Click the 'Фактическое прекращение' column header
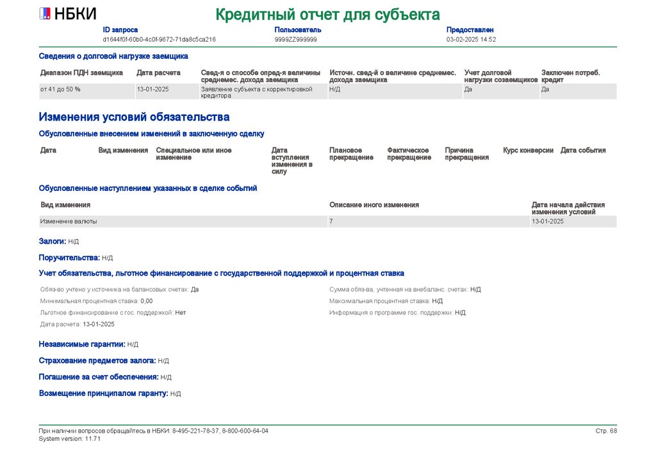The width and height of the screenshot is (656, 464). (x=409, y=154)
